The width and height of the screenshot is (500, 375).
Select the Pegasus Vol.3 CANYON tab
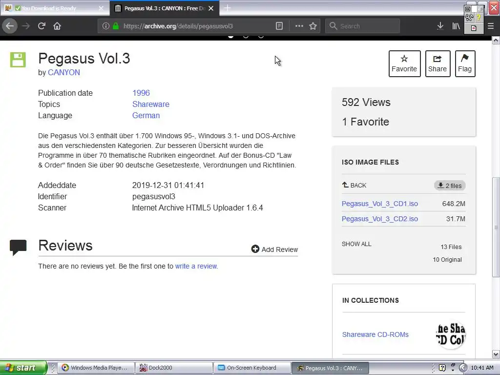click(165, 8)
